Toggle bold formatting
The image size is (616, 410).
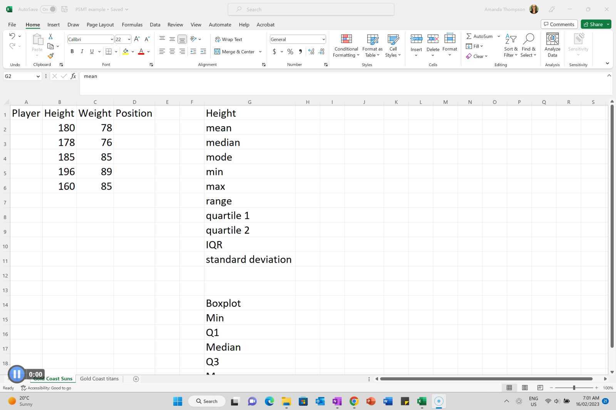point(72,51)
